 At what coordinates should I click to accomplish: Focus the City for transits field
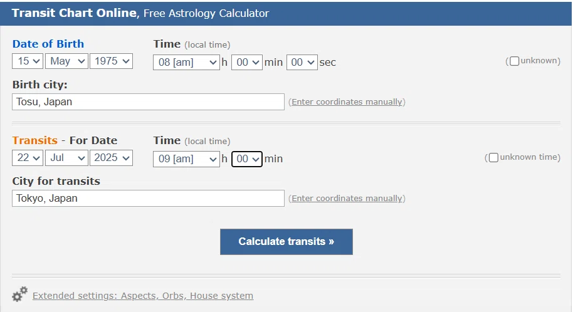point(148,198)
